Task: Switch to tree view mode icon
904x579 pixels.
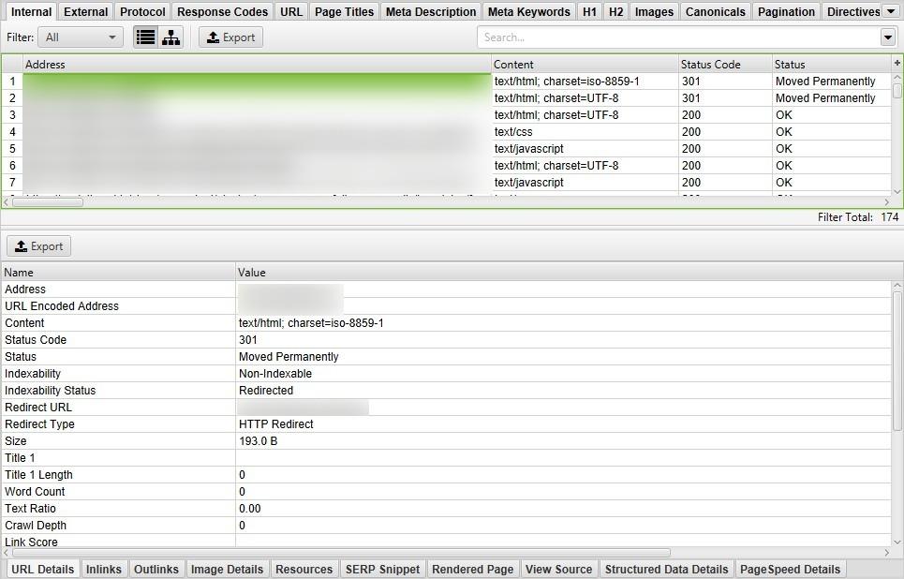Action: [170, 37]
